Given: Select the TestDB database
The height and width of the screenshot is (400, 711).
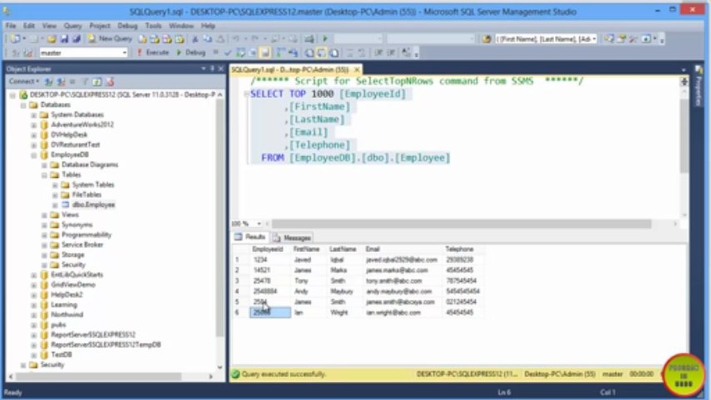Looking at the screenshot, I should 61,354.
